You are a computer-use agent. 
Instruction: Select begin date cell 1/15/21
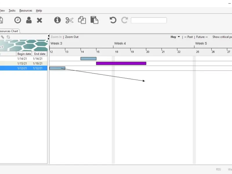(22, 63)
